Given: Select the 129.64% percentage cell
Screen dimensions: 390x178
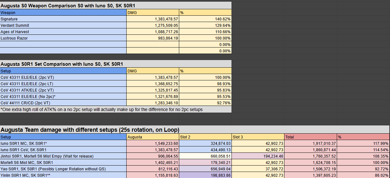Looking at the screenshot, I should 205,26.
